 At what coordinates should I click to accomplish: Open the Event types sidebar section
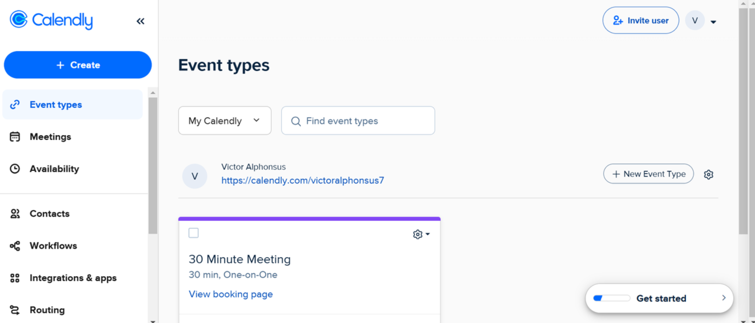pos(56,104)
